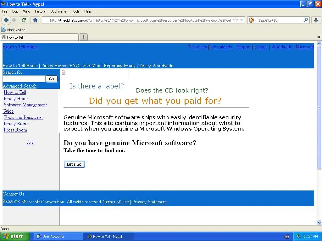This screenshot has width=322, height=241.
Task: Click the How to Tell - Mypal taskbar button
Action: click(x=109, y=236)
